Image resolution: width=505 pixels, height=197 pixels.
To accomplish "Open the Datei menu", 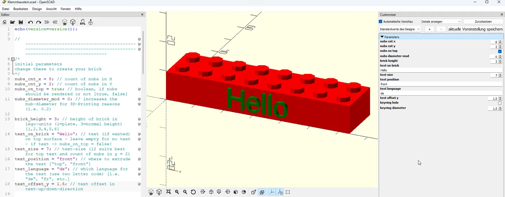I will click(6, 9).
